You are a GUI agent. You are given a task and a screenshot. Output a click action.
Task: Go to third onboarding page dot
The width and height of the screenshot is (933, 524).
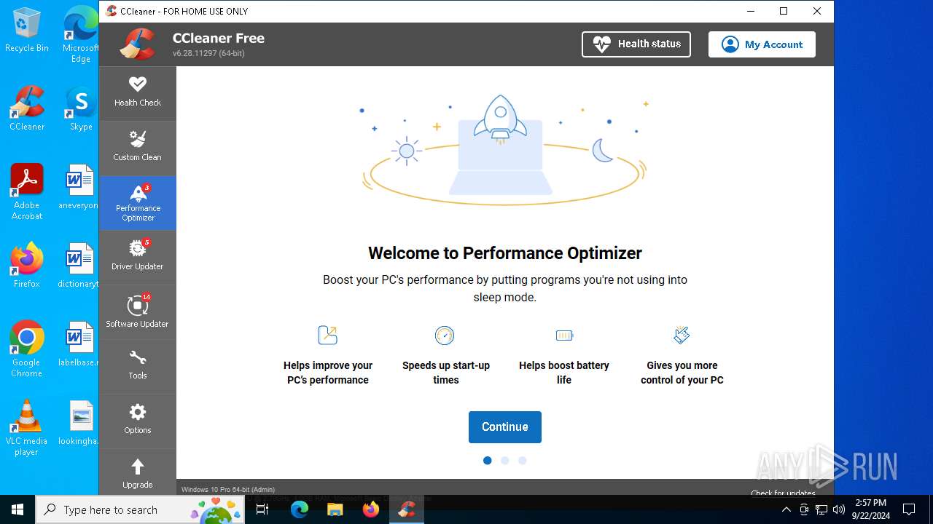523,461
